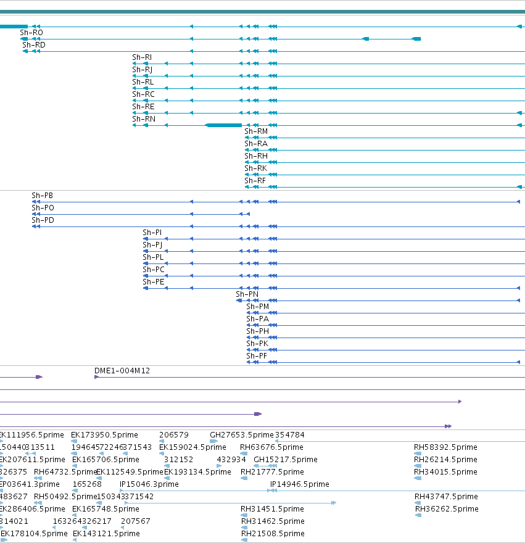
Task: Select EST label EK193134.5prime
Action: click(x=198, y=472)
